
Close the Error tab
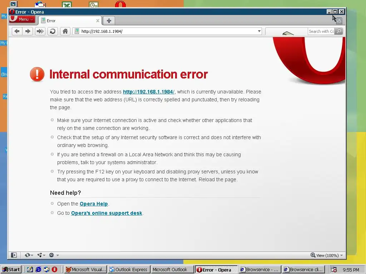pos(98,21)
